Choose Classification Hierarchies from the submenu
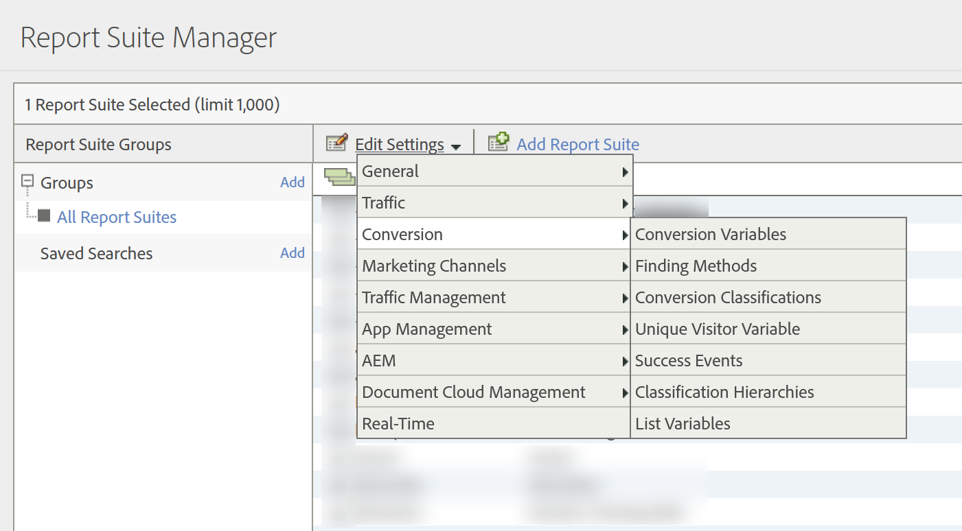962x531 pixels. 768,392
